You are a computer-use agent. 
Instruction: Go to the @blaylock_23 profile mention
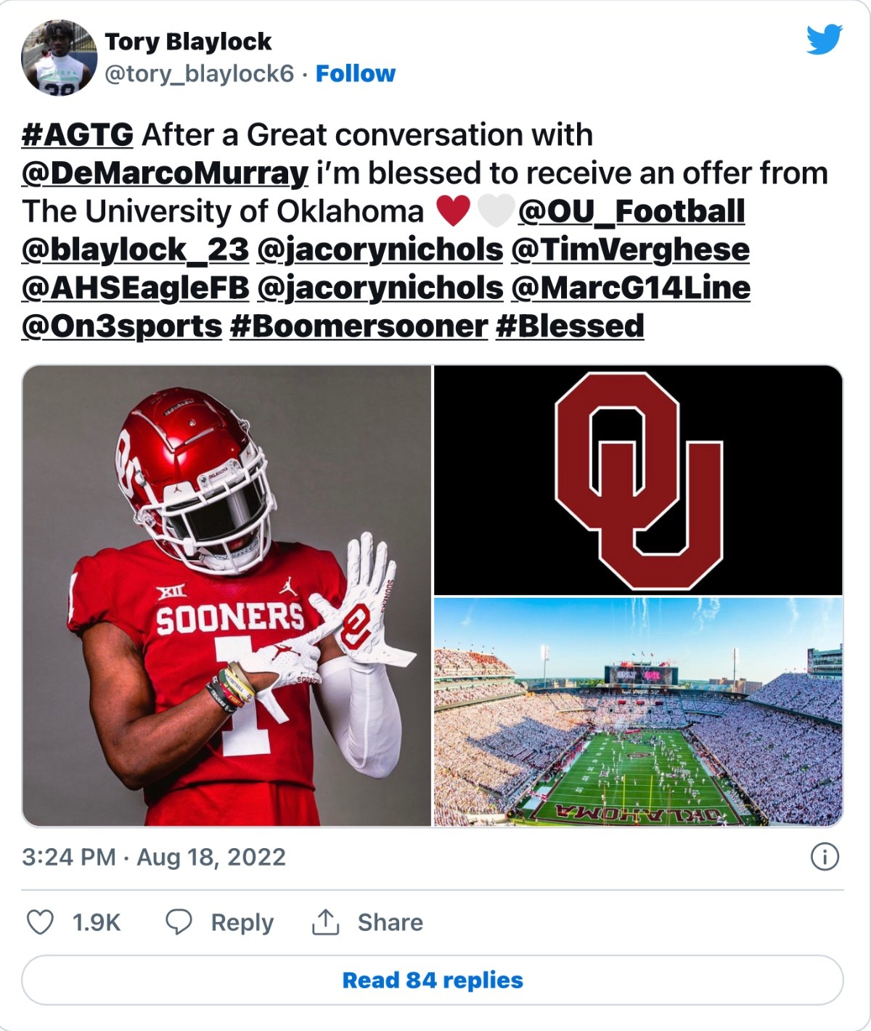[136, 250]
